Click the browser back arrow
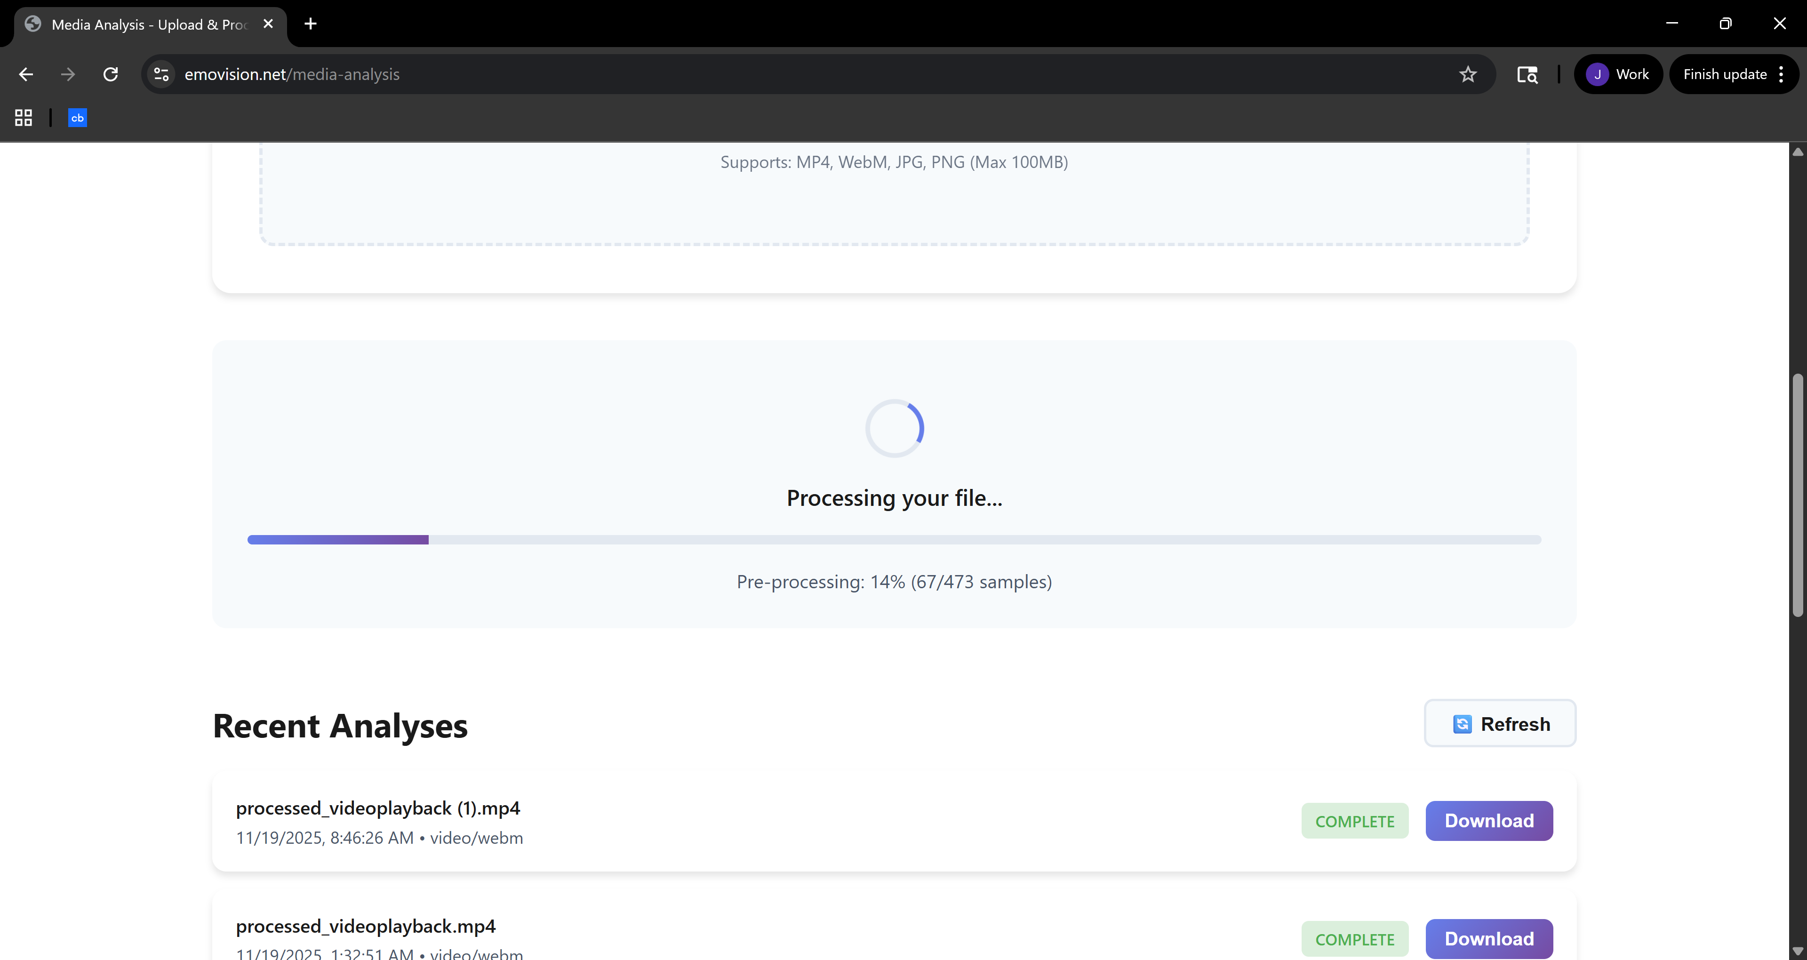The width and height of the screenshot is (1807, 960). pos(26,74)
